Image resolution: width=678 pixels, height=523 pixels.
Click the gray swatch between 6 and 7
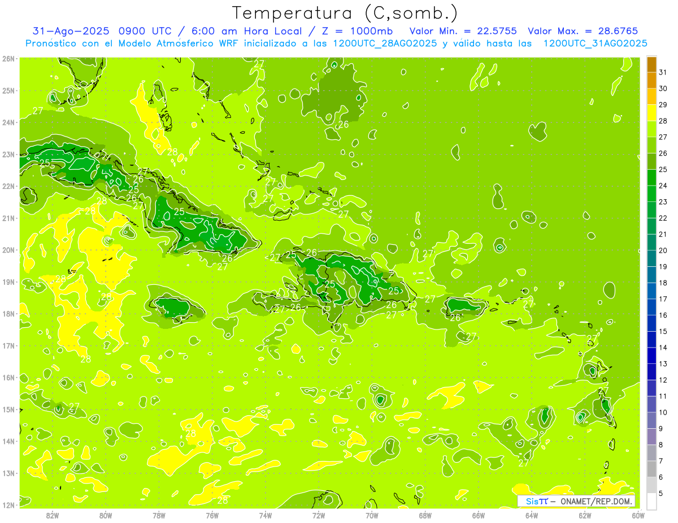click(651, 469)
